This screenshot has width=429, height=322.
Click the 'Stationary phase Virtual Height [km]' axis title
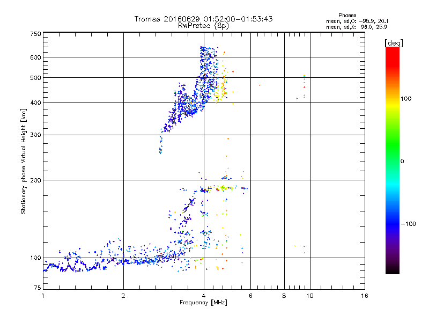pyautogui.click(x=23, y=162)
